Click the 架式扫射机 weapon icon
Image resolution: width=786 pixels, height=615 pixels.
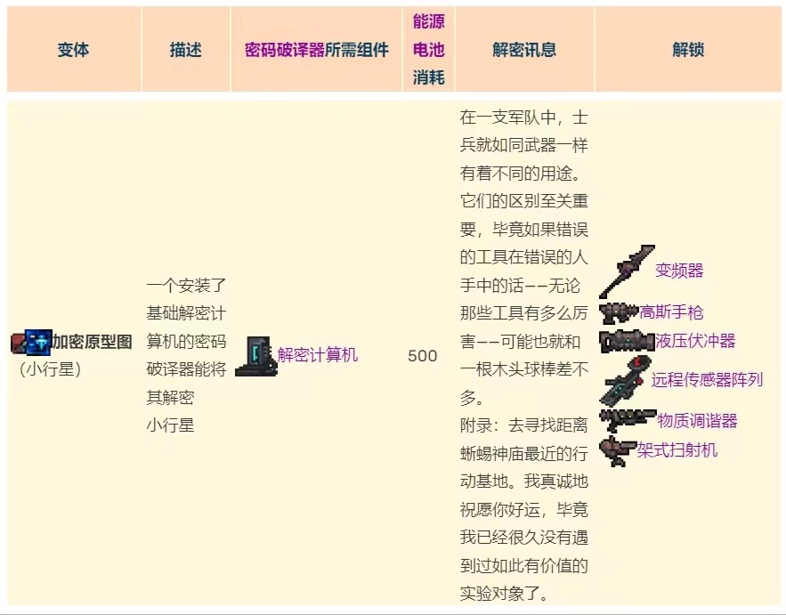point(618,450)
